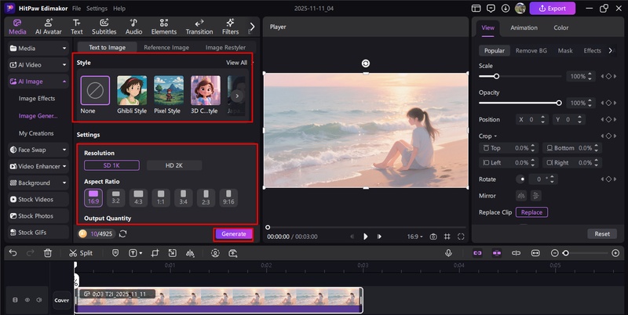
Task: Open the Subtitles tool
Action: tap(104, 27)
